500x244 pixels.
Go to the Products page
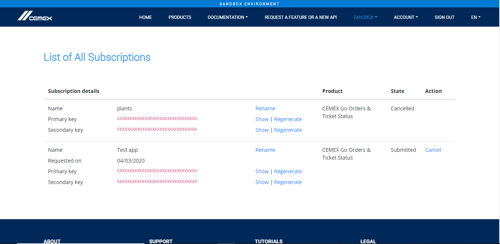pos(180,17)
